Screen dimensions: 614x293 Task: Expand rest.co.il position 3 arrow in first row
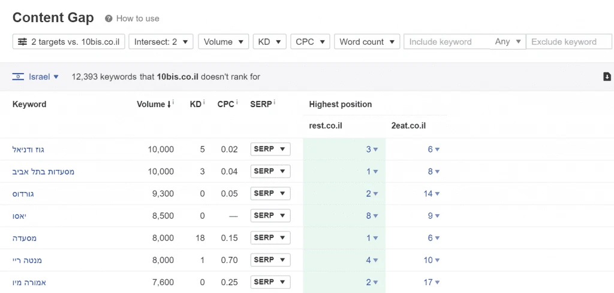(375, 149)
